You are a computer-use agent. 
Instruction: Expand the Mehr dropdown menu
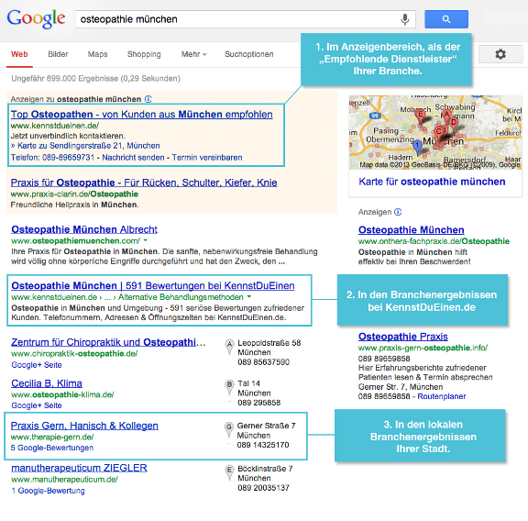pos(193,54)
